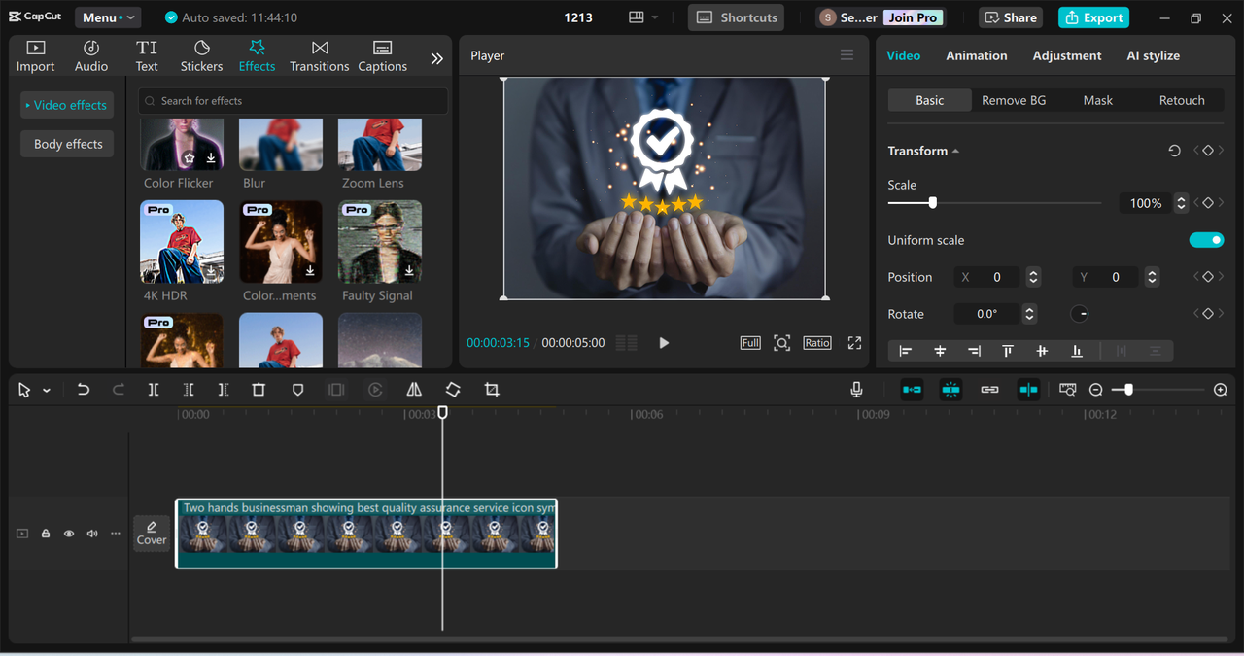Collapse the Transform section
The height and width of the screenshot is (656, 1244).
pyautogui.click(x=955, y=151)
